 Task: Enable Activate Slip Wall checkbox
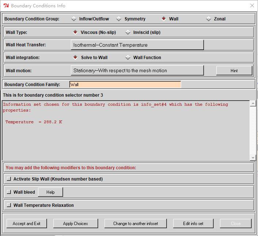coord(9,179)
